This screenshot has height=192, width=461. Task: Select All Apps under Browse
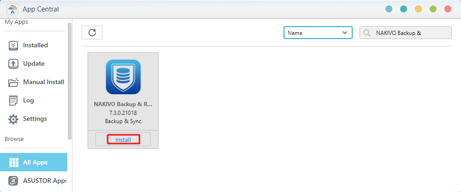click(x=35, y=163)
